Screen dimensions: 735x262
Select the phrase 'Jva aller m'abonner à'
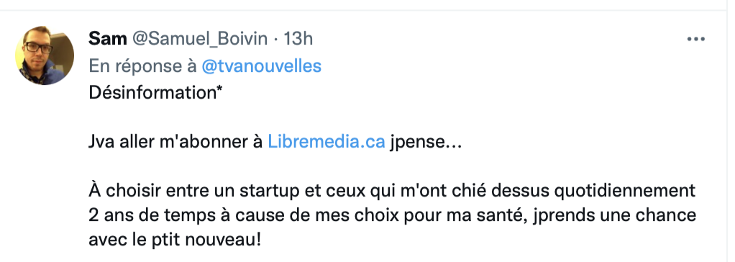point(175,141)
